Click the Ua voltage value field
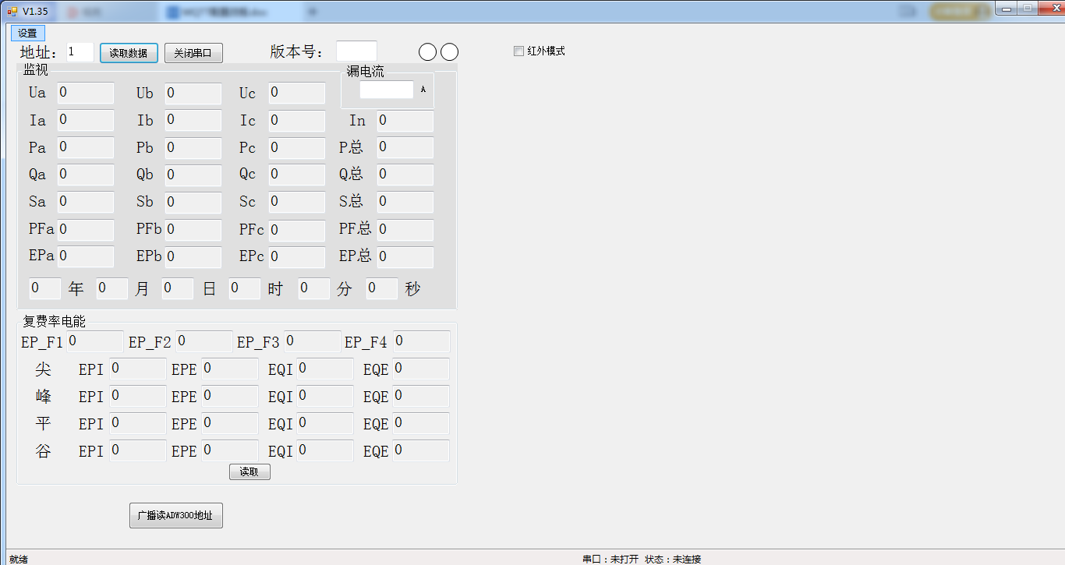1065x565 pixels. [x=86, y=93]
